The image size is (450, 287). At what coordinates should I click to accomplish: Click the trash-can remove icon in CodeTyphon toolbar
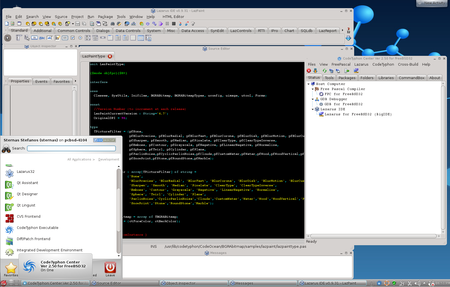331,71
